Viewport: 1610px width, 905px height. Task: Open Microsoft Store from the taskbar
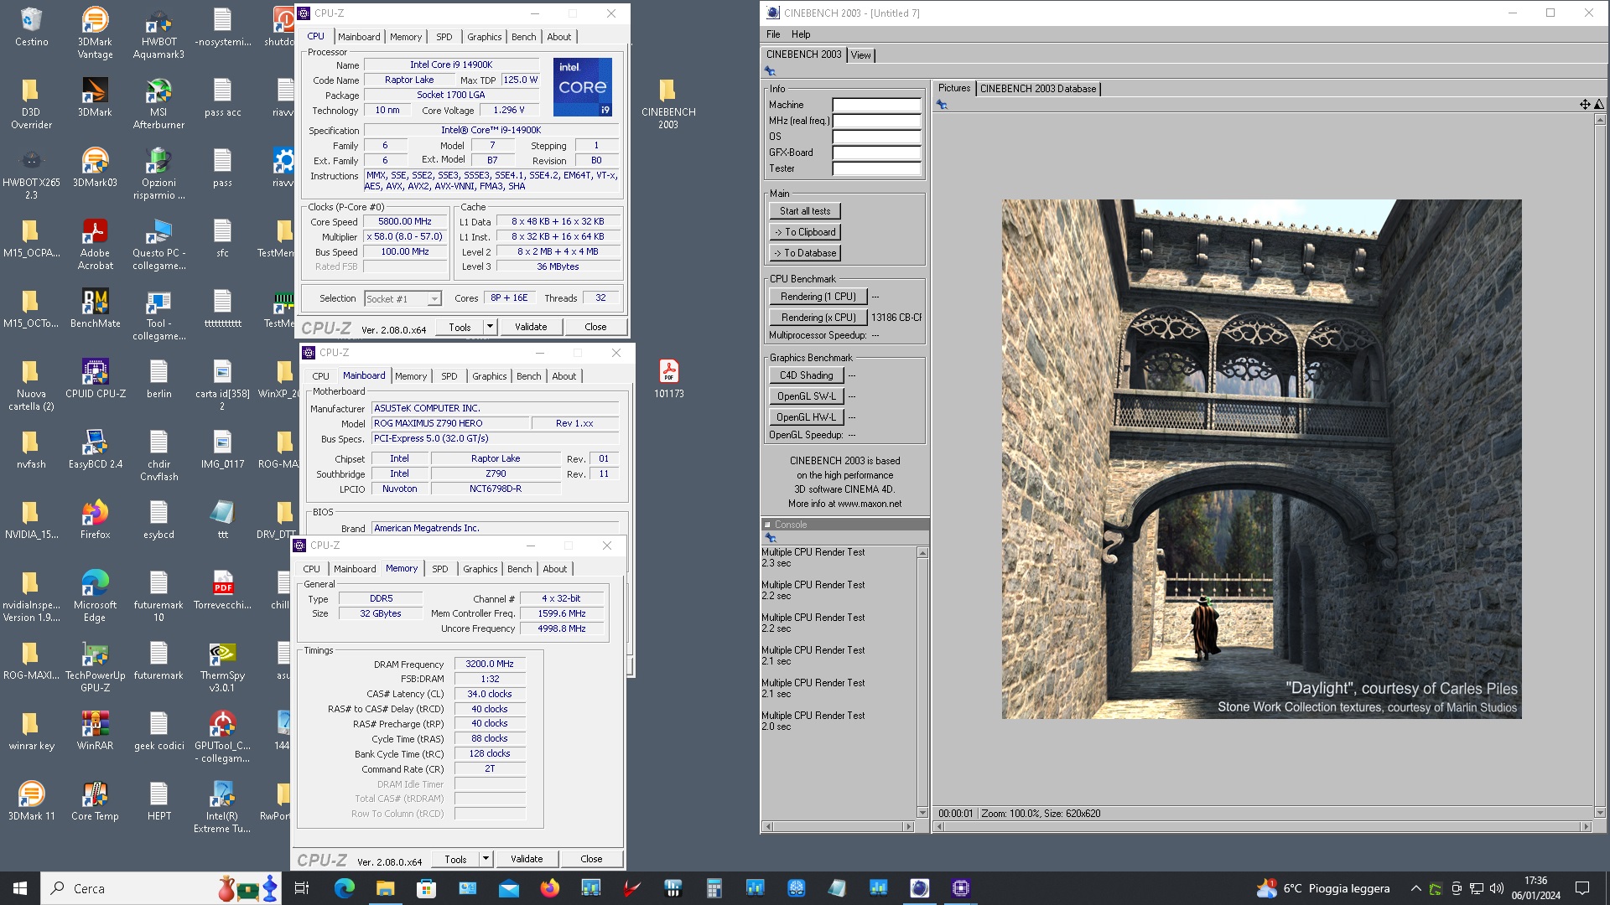coord(426,888)
